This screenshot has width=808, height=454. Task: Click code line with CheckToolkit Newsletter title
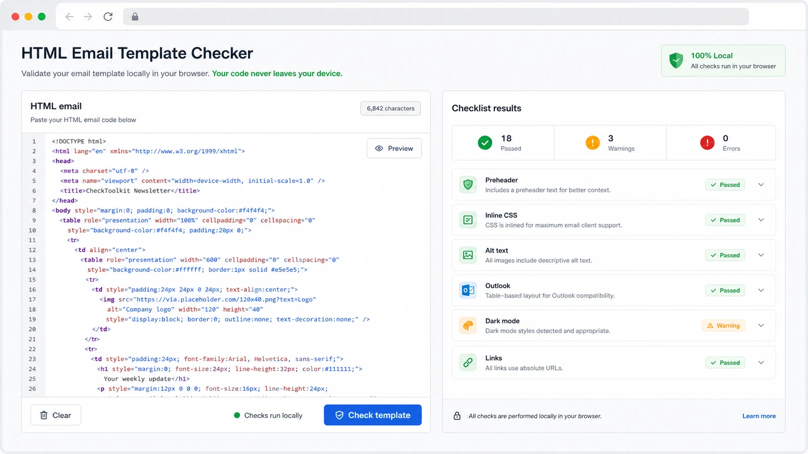(x=130, y=191)
